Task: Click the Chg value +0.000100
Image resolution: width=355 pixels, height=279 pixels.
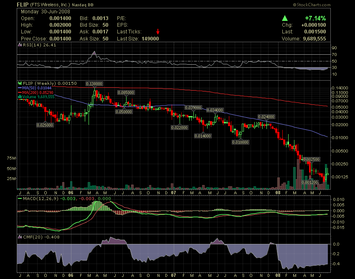Action: tap(314, 25)
